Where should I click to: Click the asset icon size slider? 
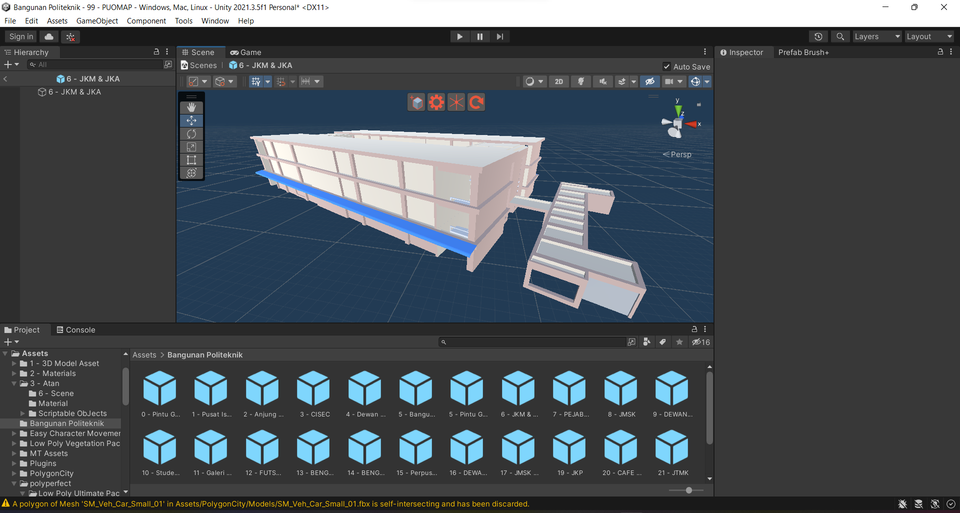pyautogui.click(x=688, y=490)
